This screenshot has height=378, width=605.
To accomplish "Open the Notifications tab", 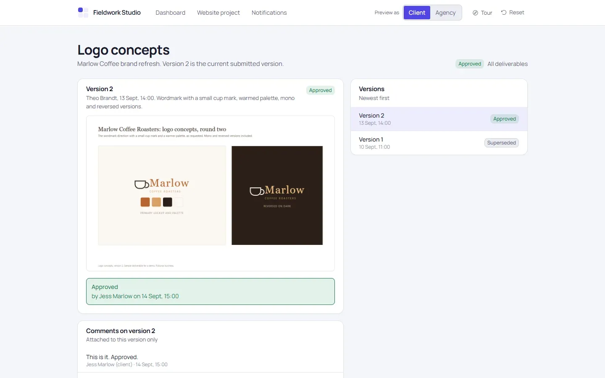I will [269, 13].
